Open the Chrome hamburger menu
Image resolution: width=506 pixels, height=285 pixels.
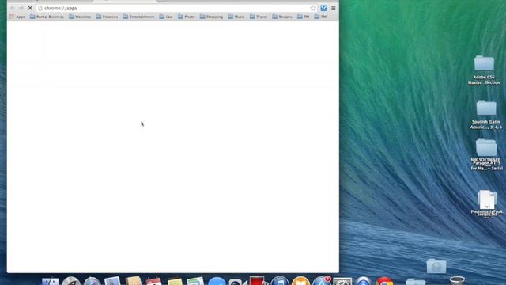334,8
